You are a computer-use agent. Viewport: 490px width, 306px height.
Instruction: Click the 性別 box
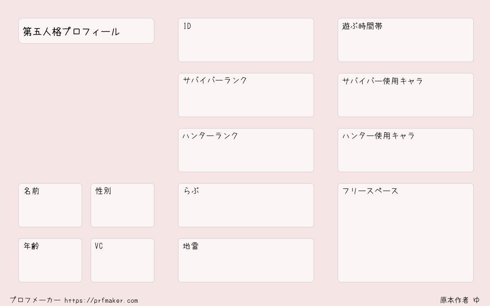(122, 205)
